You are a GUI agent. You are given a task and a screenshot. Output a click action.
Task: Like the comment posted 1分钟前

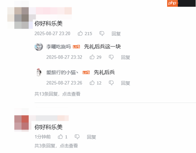pyautogui.click(x=60, y=137)
